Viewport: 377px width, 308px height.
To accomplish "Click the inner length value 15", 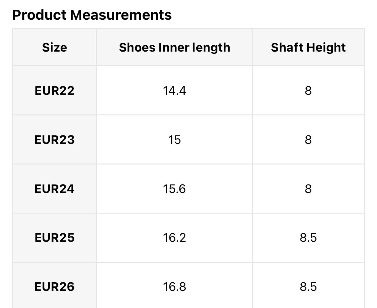I will pyautogui.click(x=174, y=140).
